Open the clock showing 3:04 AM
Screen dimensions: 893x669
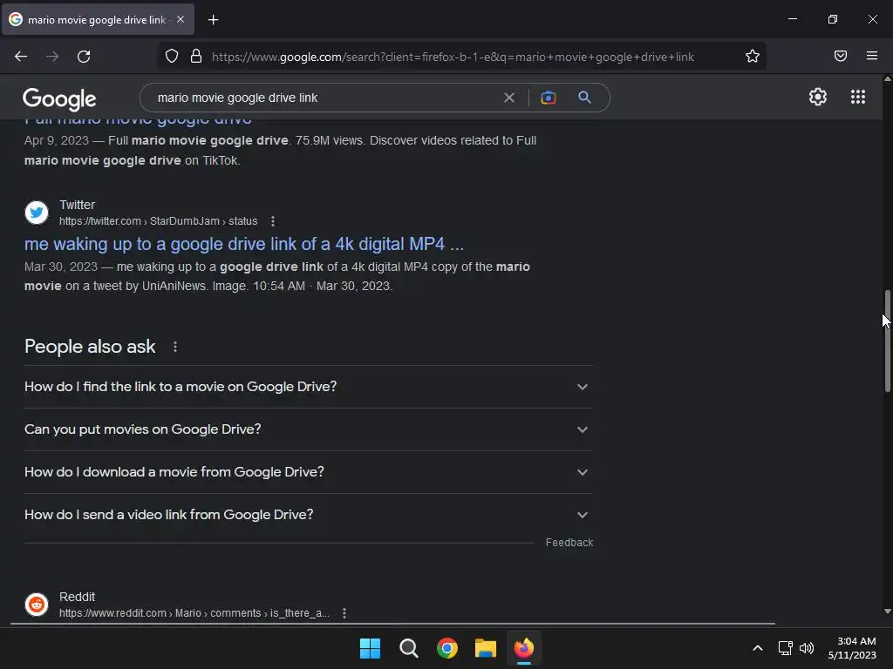click(852, 648)
